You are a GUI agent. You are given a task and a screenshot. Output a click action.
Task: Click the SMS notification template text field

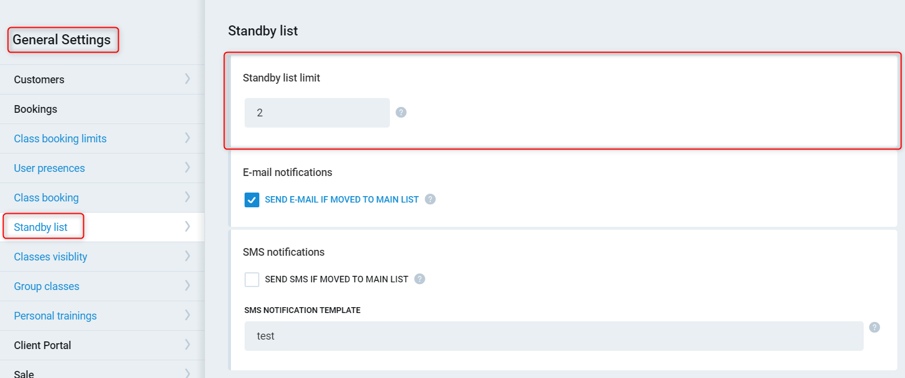[554, 336]
